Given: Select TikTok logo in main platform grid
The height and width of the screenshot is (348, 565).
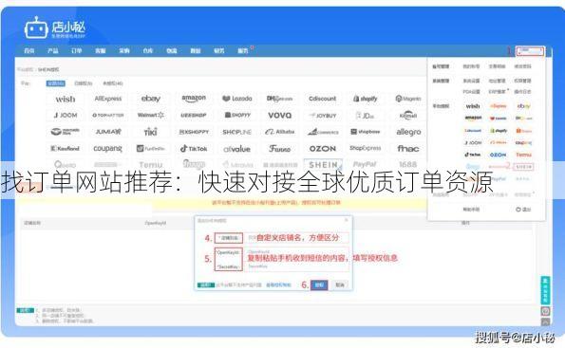Looking at the screenshot, I should coord(194,148).
